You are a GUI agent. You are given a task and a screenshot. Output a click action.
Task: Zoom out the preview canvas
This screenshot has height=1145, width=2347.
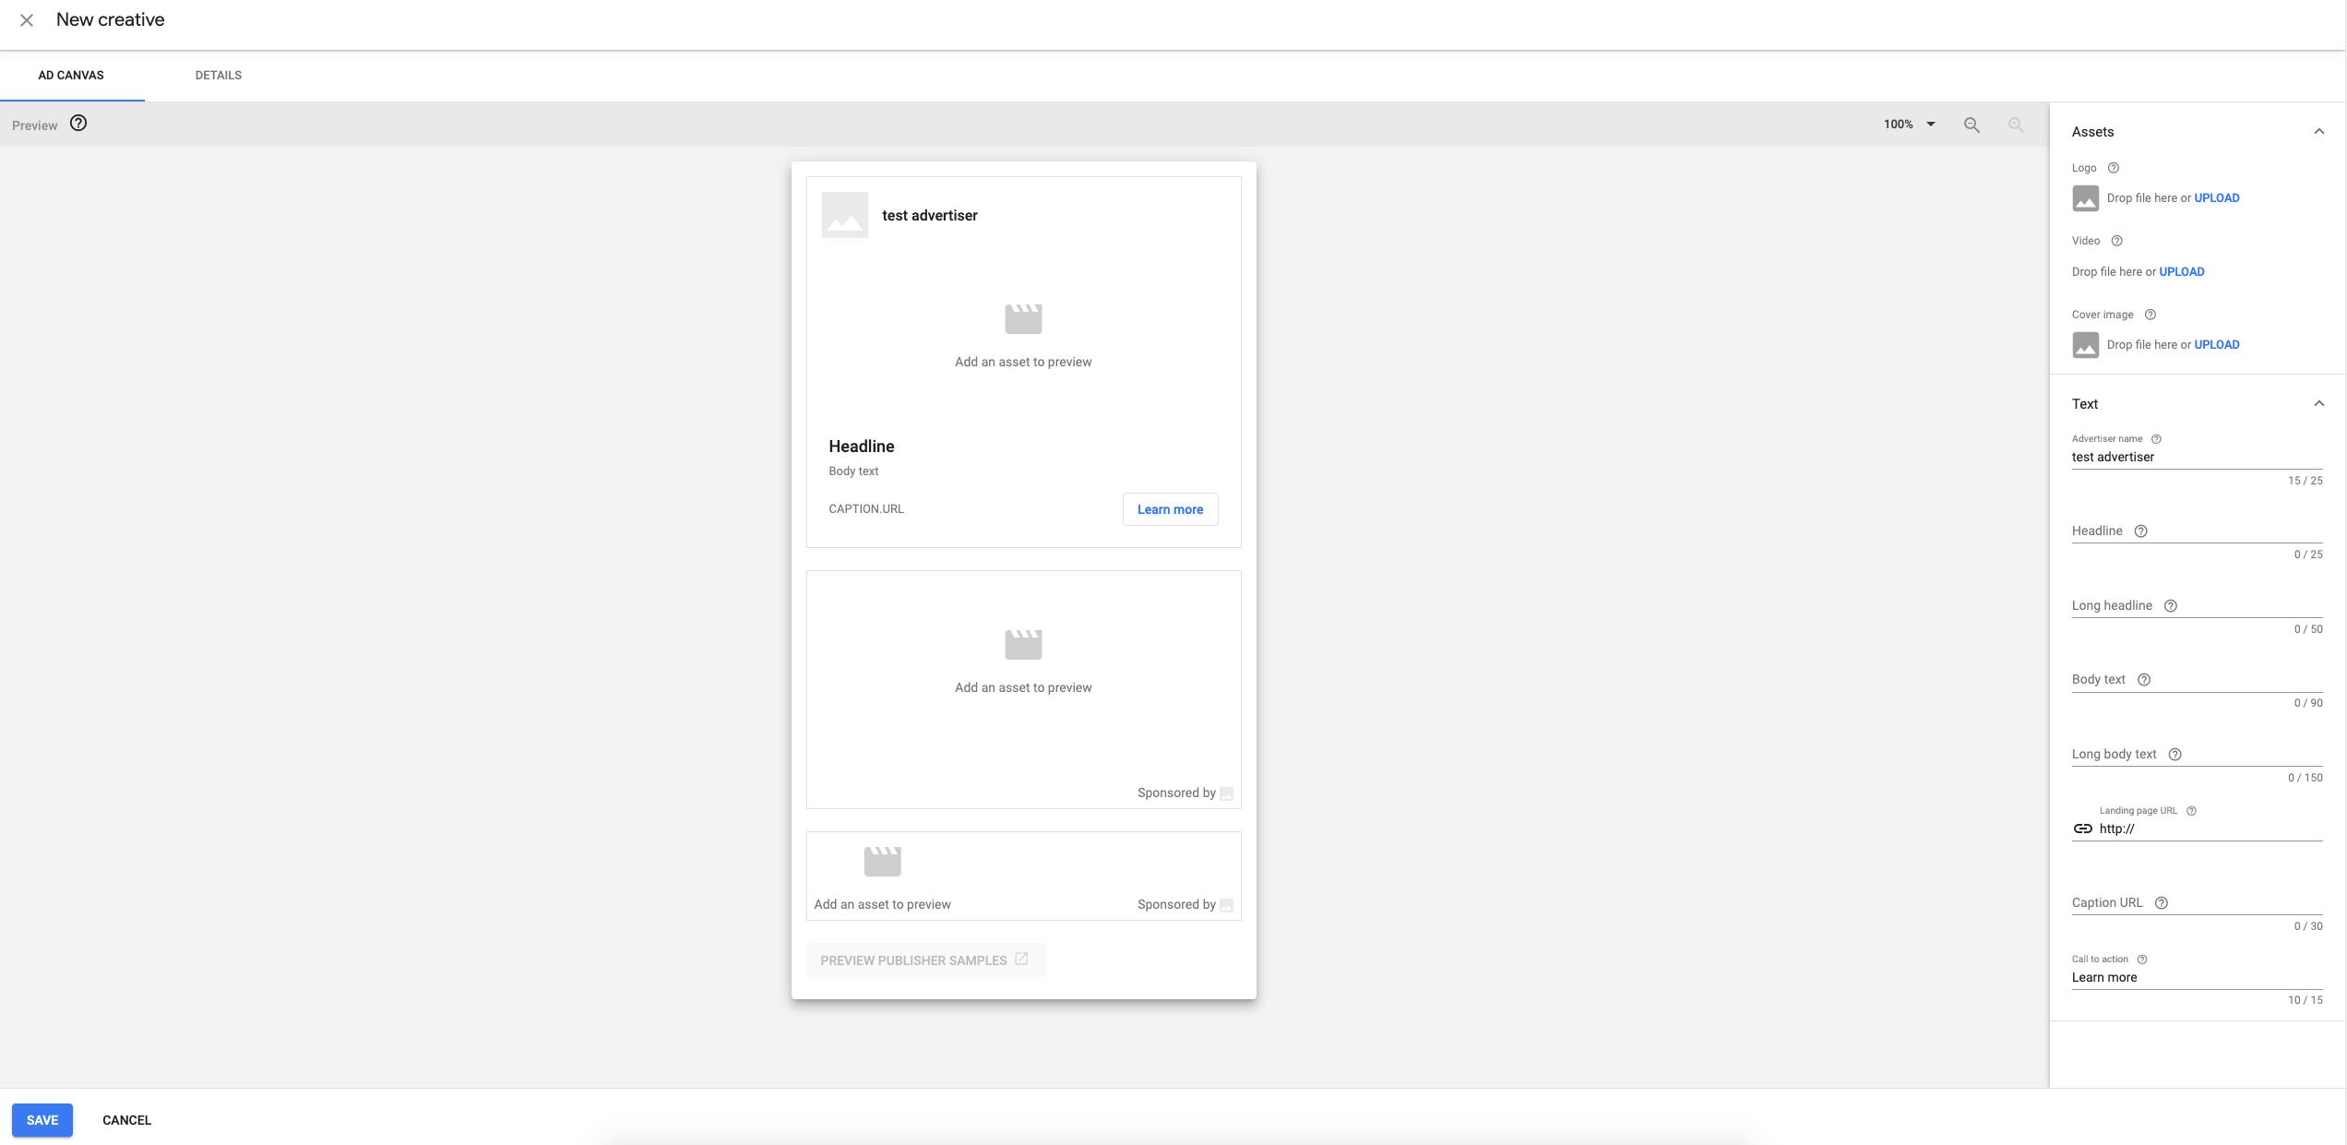(1972, 125)
